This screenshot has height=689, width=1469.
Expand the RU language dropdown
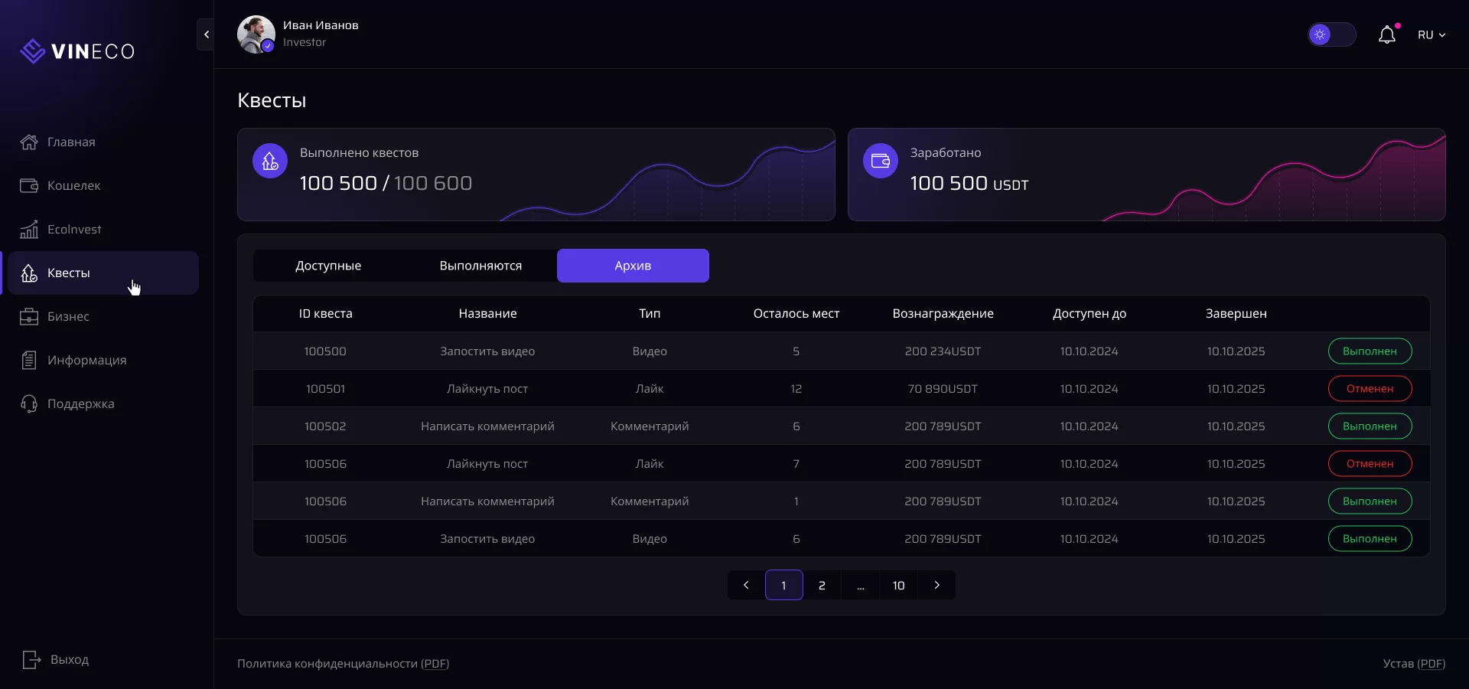(x=1431, y=35)
